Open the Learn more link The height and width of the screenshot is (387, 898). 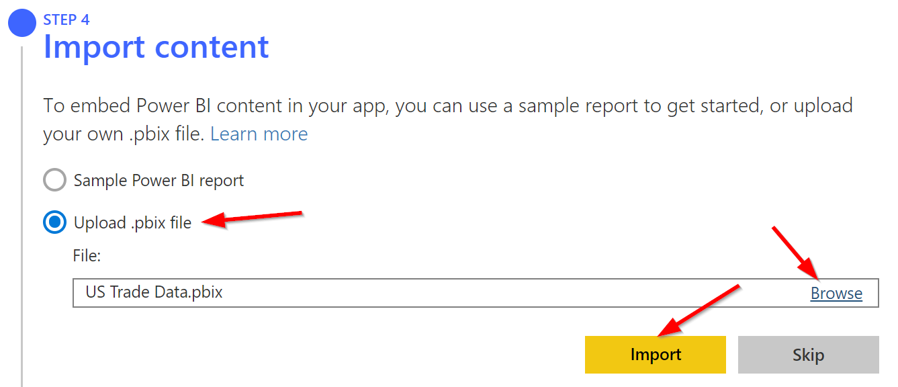click(259, 134)
